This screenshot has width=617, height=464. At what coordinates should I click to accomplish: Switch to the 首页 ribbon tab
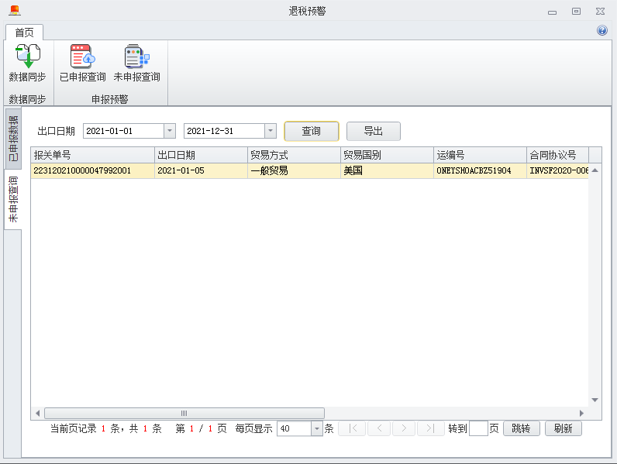(24, 33)
